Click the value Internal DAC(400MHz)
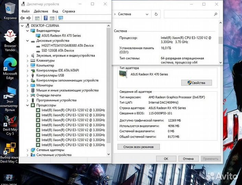 (163, 102)
